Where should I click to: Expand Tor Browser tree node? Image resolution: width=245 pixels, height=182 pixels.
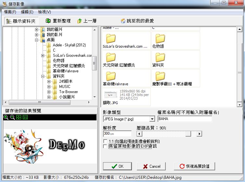[x=49, y=92]
